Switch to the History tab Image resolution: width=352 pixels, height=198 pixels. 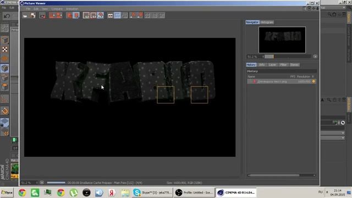(251, 65)
